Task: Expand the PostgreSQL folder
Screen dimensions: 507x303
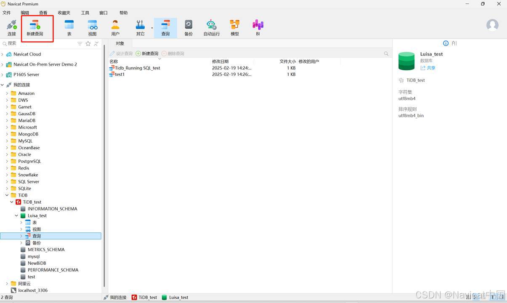Action: 7,161
